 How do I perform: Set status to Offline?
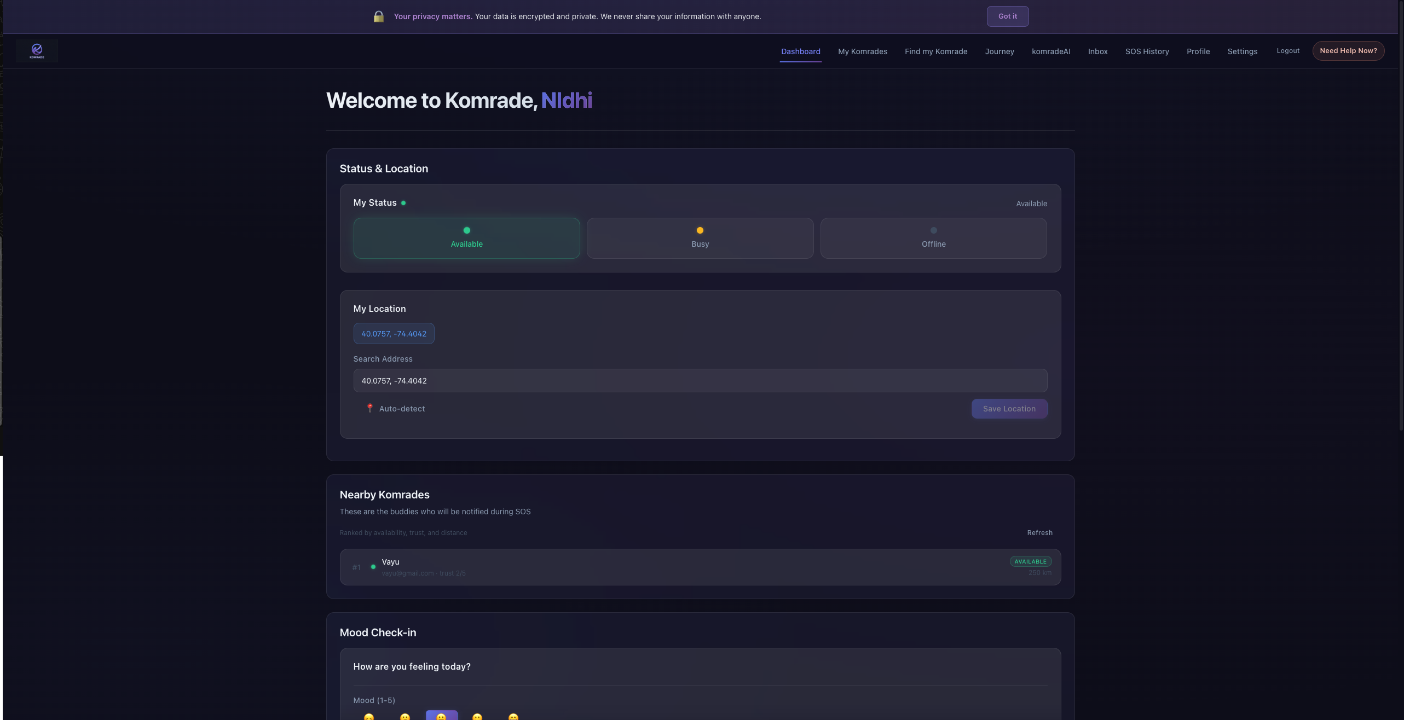933,238
